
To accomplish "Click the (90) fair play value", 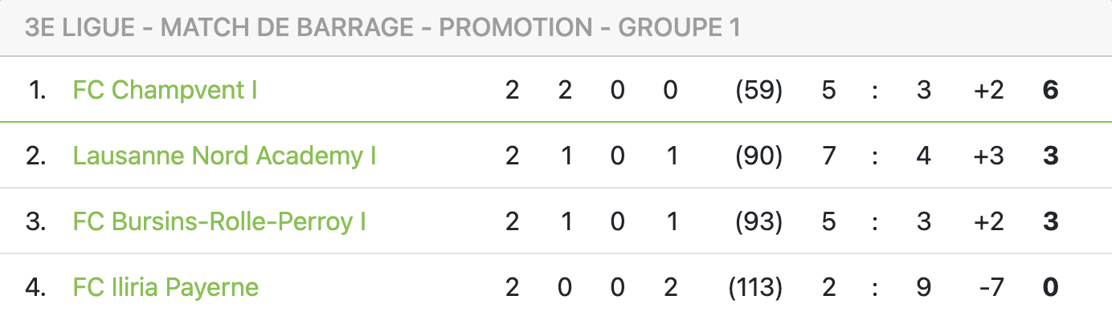I will click(x=759, y=156).
